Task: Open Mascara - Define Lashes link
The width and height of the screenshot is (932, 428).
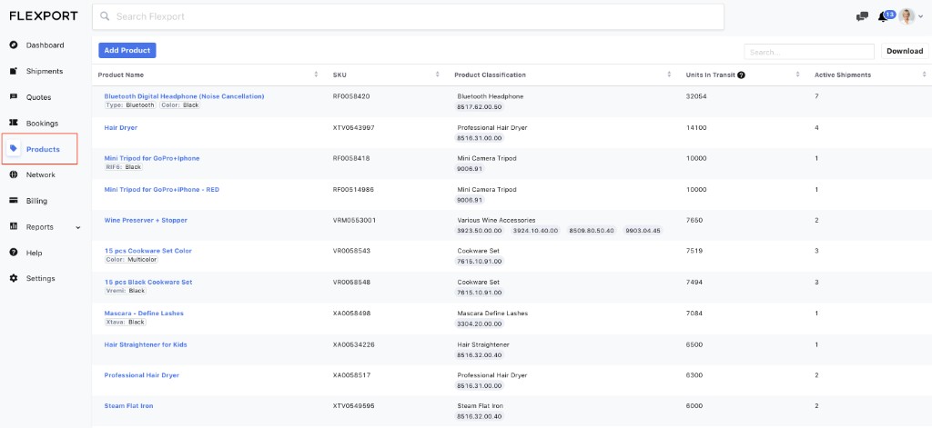Action: point(144,314)
